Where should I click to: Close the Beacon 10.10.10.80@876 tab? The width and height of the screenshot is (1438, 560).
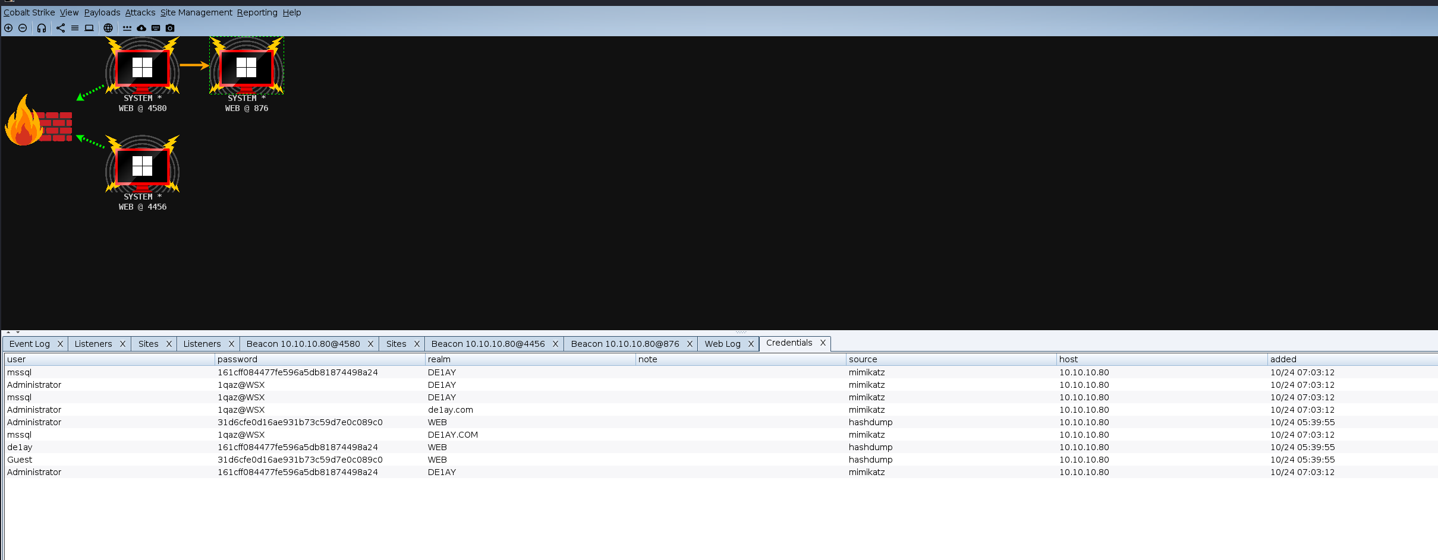tap(690, 344)
